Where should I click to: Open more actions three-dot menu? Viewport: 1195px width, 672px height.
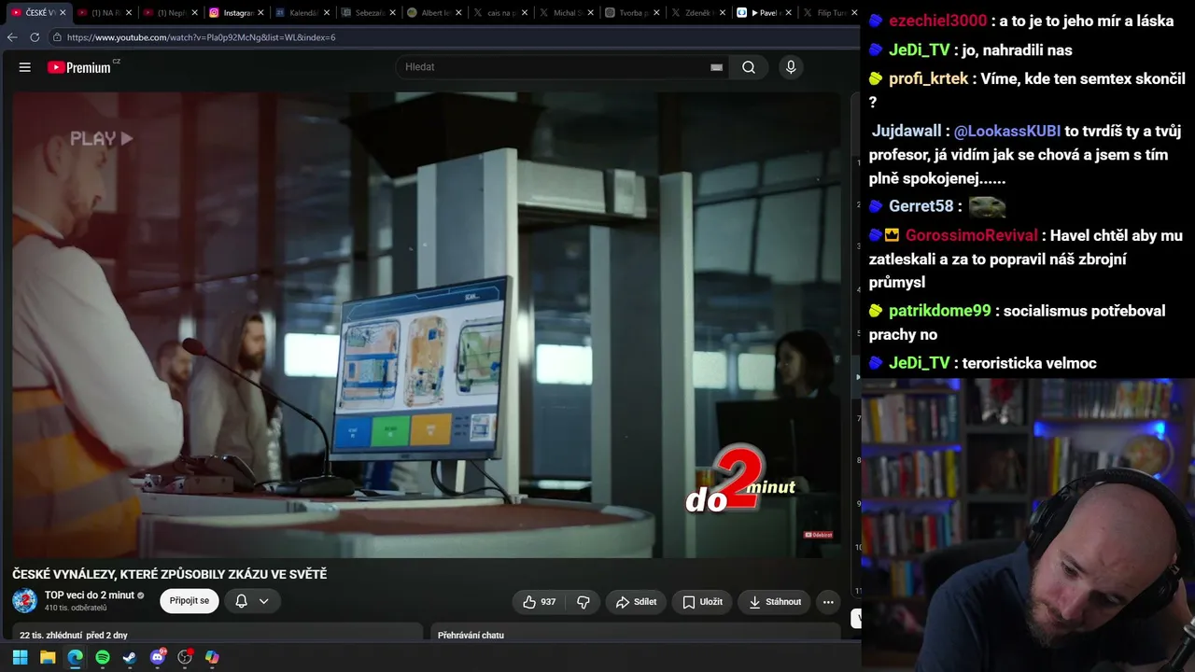pos(828,602)
